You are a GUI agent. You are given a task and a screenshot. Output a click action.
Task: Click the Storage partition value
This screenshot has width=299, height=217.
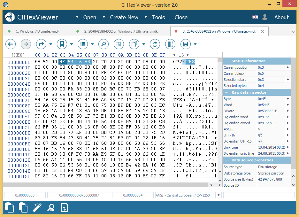click(x=271, y=173)
